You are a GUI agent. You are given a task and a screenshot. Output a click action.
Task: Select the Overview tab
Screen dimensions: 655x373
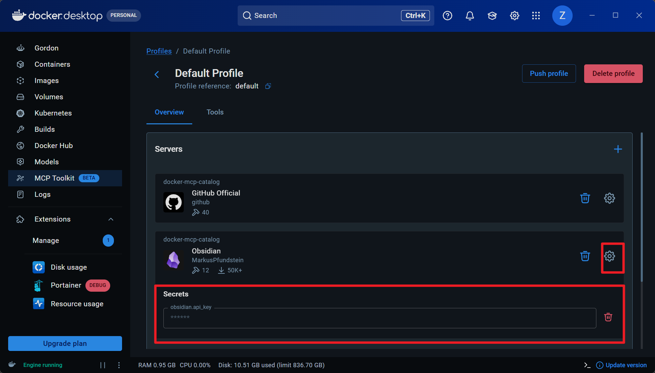click(169, 112)
